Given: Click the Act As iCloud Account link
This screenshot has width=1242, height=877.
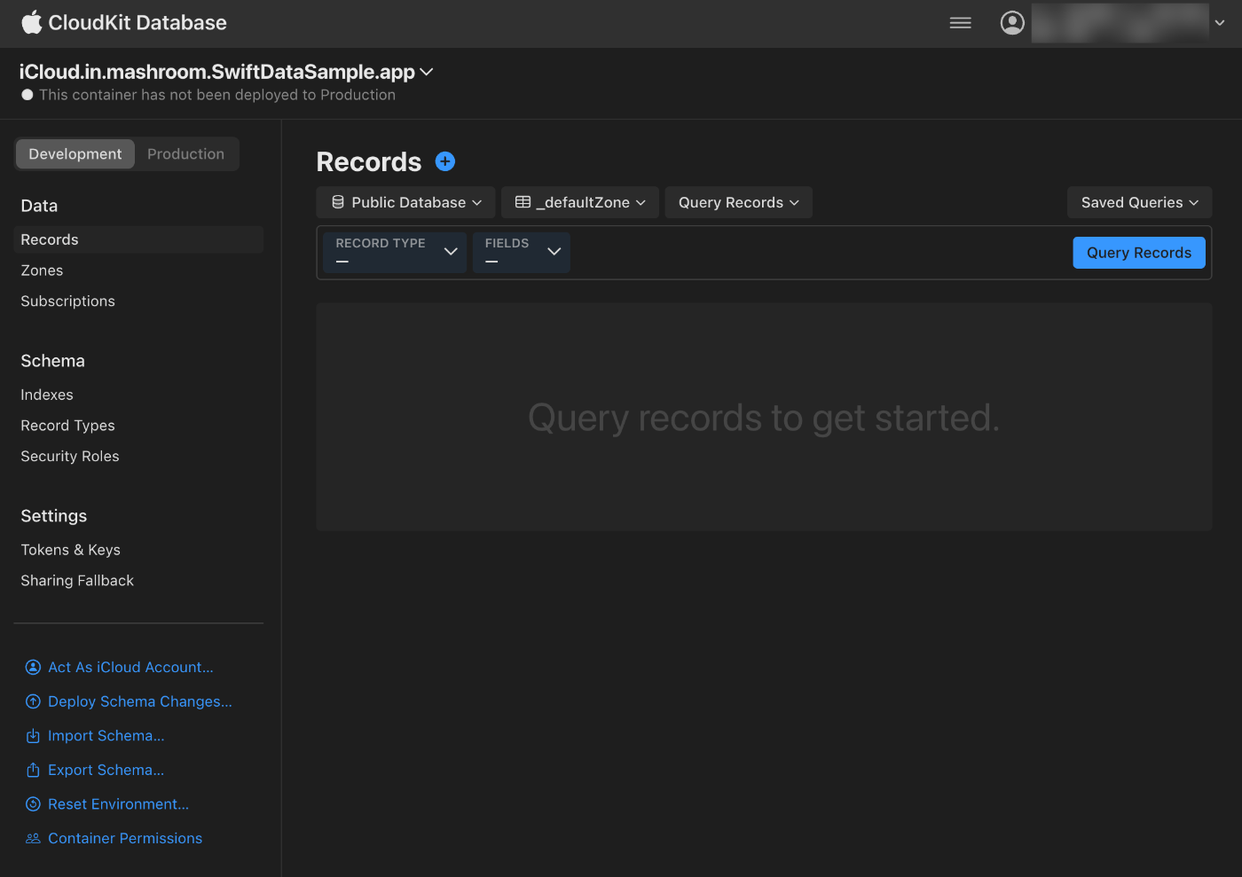Looking at the screenshot, I should pos(130,667).
